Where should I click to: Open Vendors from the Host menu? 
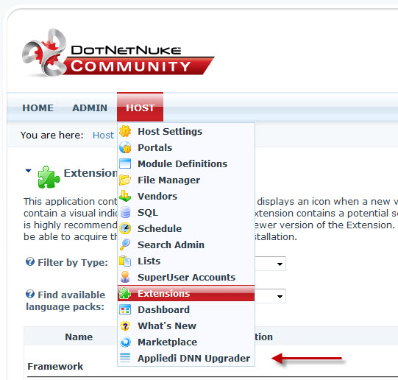coord(186,196)
